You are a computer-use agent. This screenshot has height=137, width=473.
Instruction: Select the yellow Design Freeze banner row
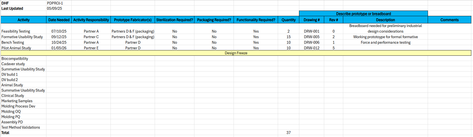(236, 53)
